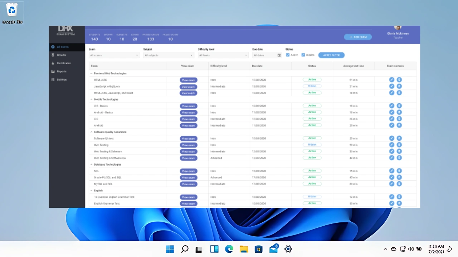Open Certificates in sidebar
458x257 pixels.
pos(67,63)
